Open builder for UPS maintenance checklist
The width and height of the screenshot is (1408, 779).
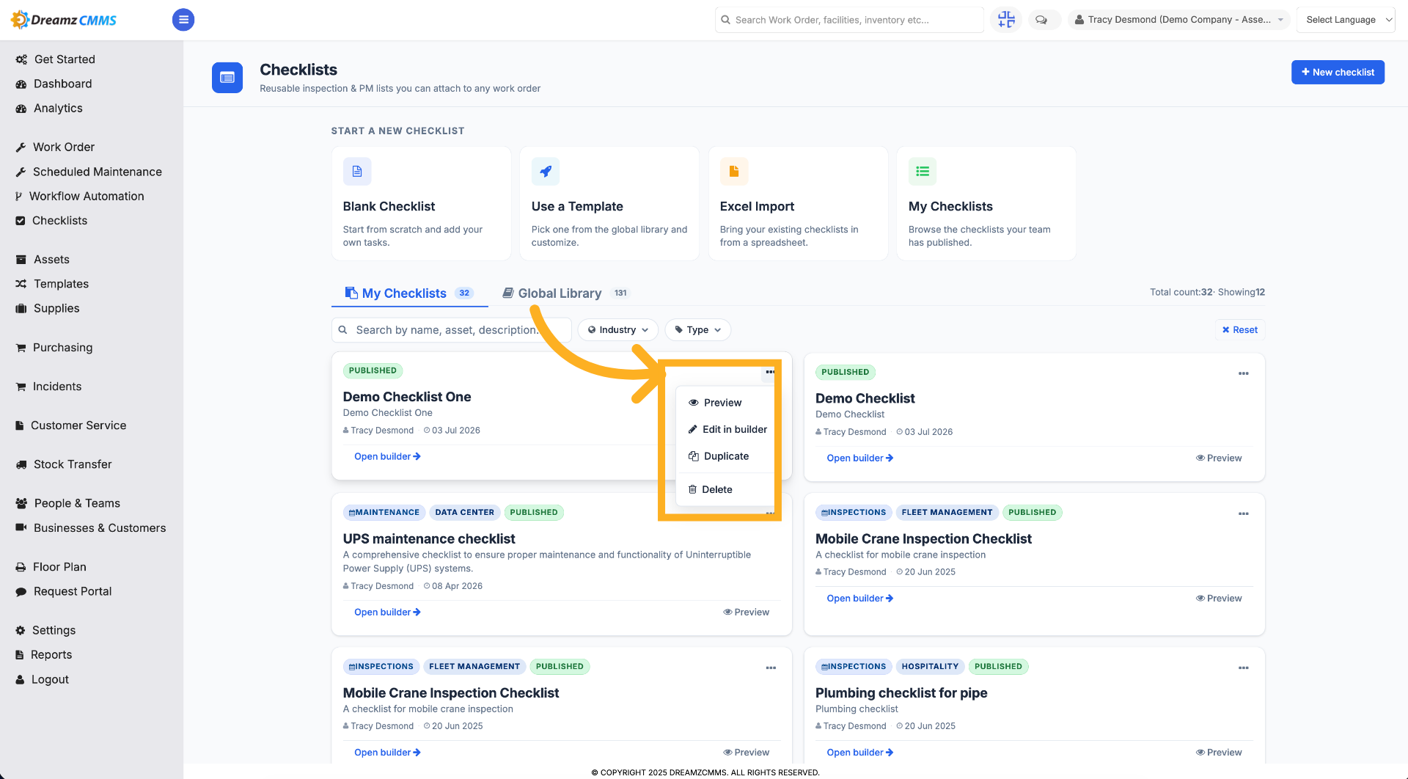(387, 612)
